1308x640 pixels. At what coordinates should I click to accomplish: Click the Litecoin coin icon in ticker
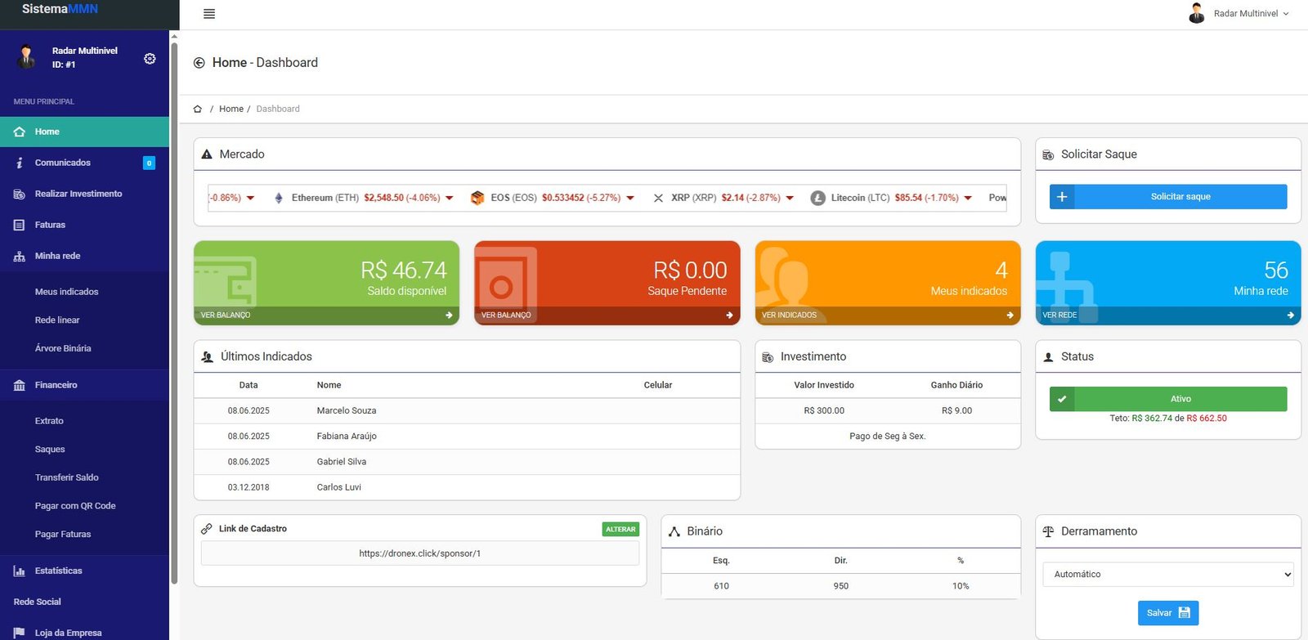(817, 198)
